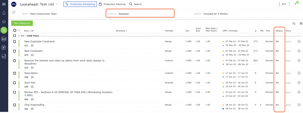Add comment on task 659
Viewport: 303px width, 113px height.
coord(32,87)
